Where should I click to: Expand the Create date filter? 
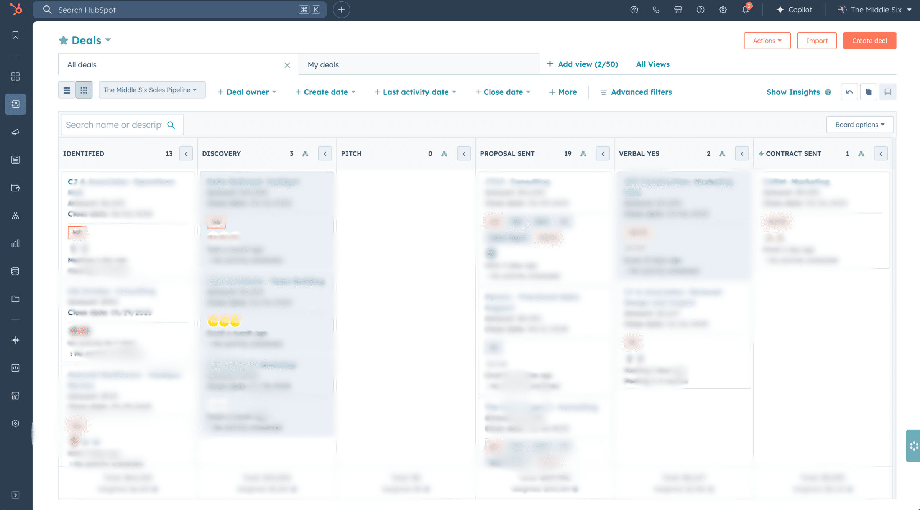pos(325,92)
